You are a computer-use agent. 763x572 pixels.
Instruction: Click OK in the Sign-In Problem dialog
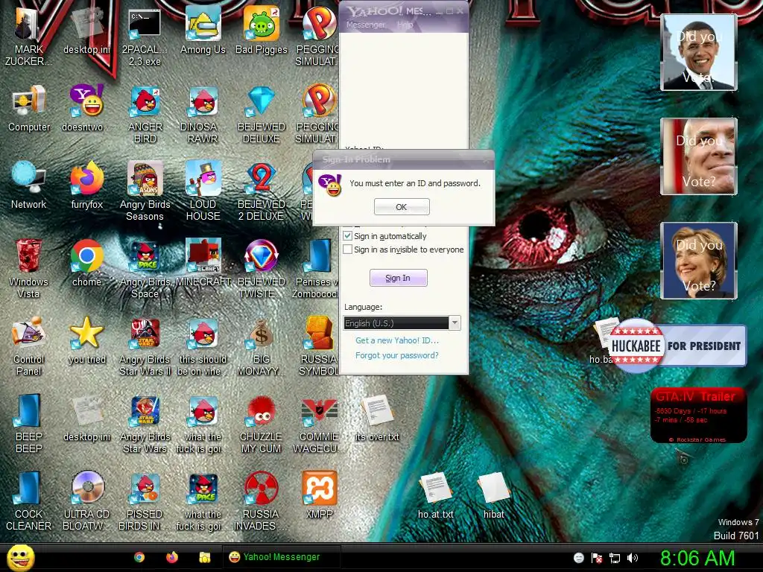402,207
